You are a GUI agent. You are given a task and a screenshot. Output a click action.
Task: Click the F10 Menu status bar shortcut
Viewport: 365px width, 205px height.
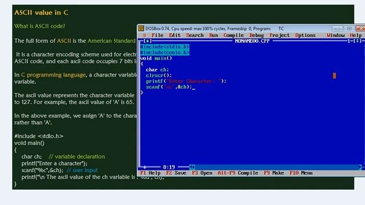point(301,173)
